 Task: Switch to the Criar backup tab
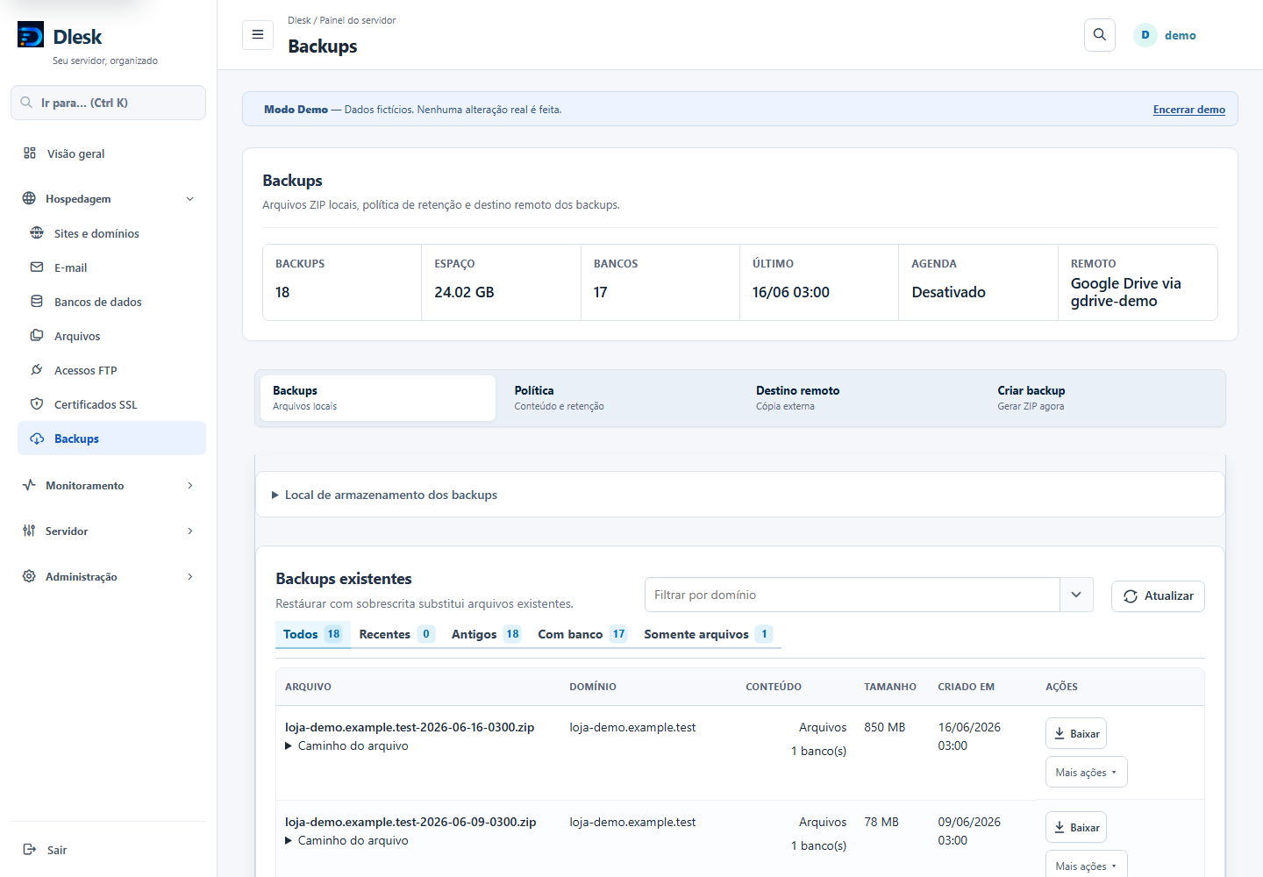coord(1102,398)
